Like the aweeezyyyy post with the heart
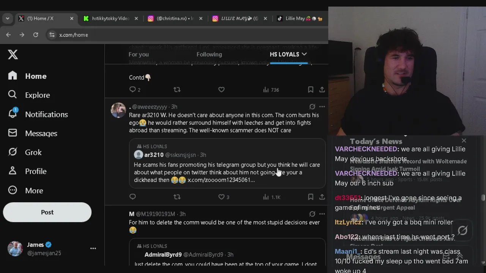 (221, 197)
